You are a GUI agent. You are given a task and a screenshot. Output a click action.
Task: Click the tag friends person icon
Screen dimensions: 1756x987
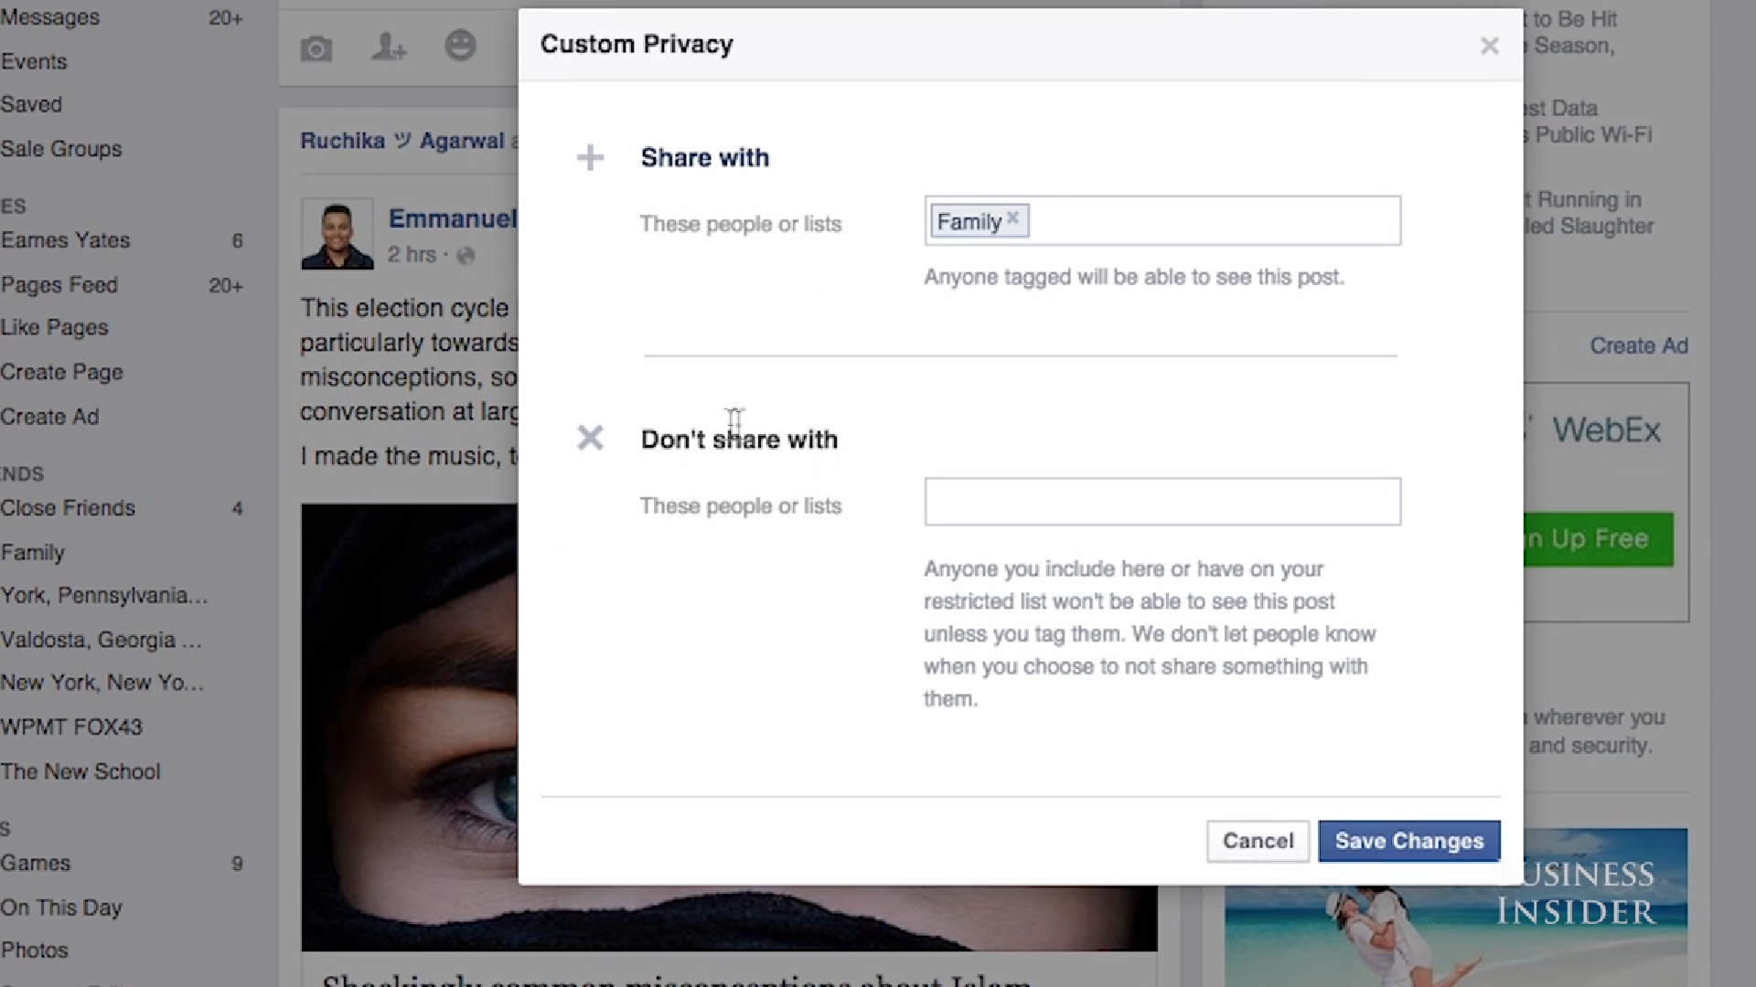click(x=389, y=47)
